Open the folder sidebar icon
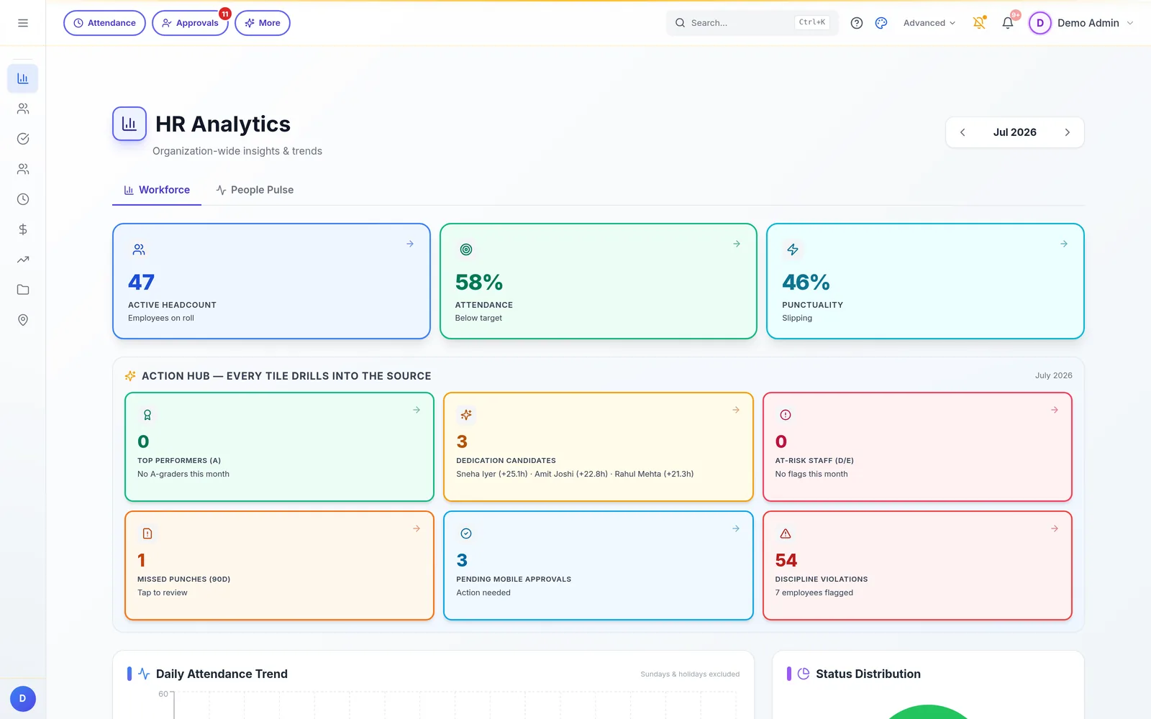 23,290
